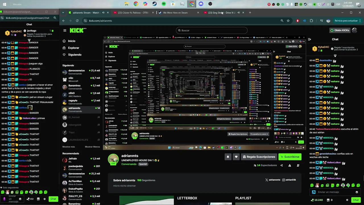Select zEkO channel in sidebar
This screenshot has height=205, width=364.
click(x=81, y=94)
